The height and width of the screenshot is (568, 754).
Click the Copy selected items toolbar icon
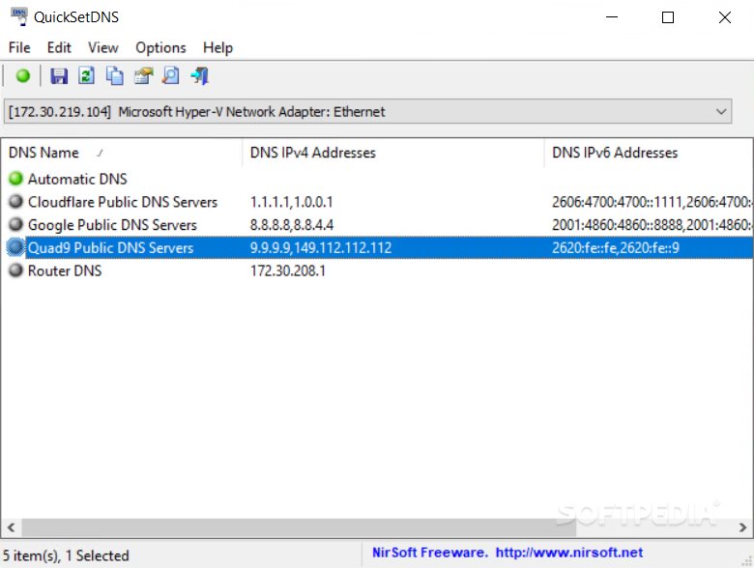(x=114, y=76)
